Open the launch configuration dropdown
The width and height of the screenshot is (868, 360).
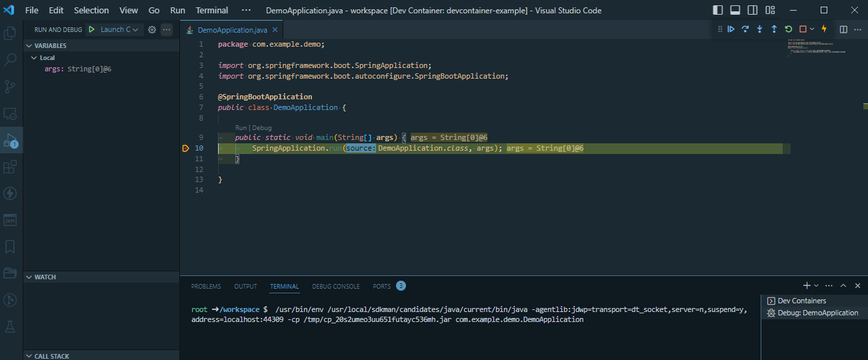119,29
